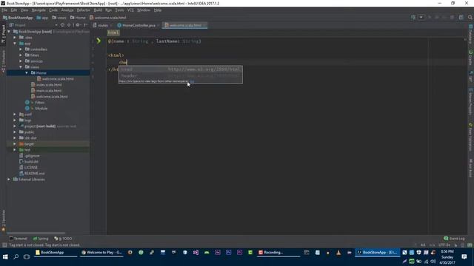Expand the .idea folder
The image size is (474, 266).
15,38
